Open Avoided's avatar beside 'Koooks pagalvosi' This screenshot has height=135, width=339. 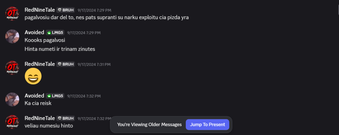click(x=12, y=36)
